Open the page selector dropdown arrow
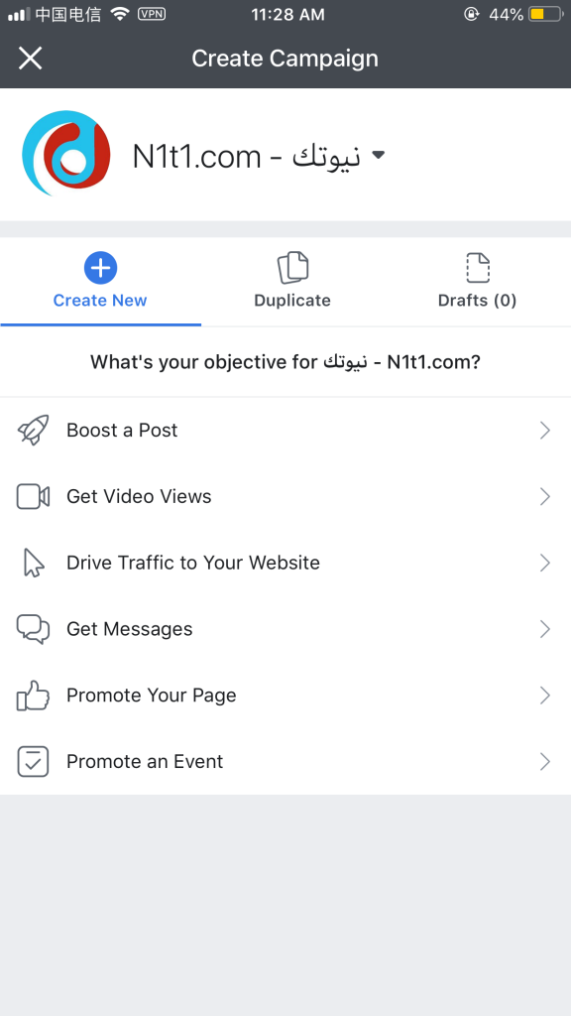 tap(379, 155)
